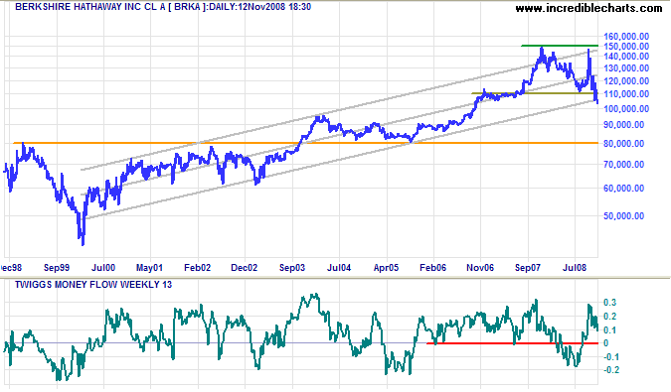
Task: Click the 0.2 money flow axis label
Action: click(x=609, y=317)
